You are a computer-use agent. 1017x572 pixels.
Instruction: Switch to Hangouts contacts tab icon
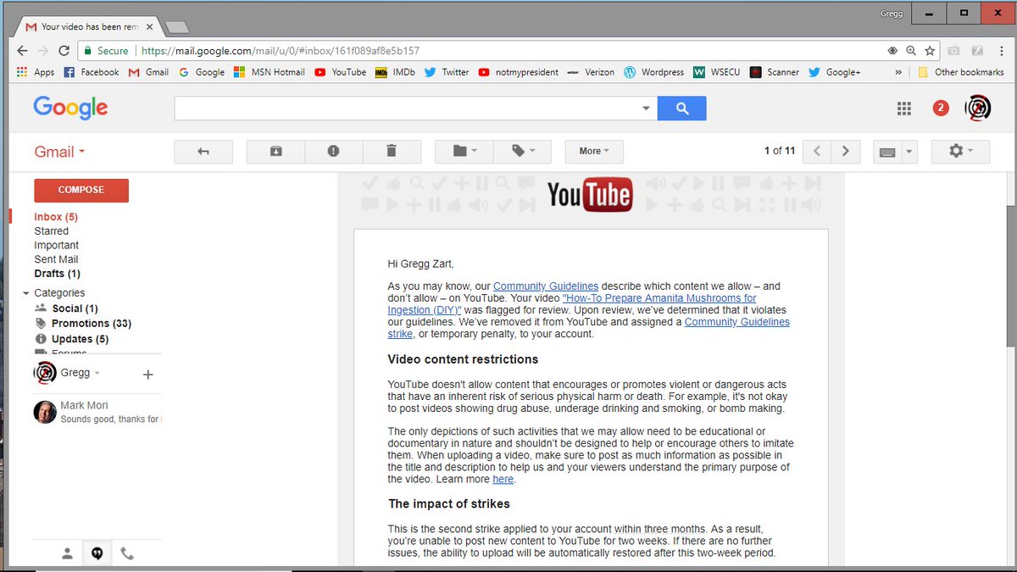pyautogui.click(x=67, y=553)
